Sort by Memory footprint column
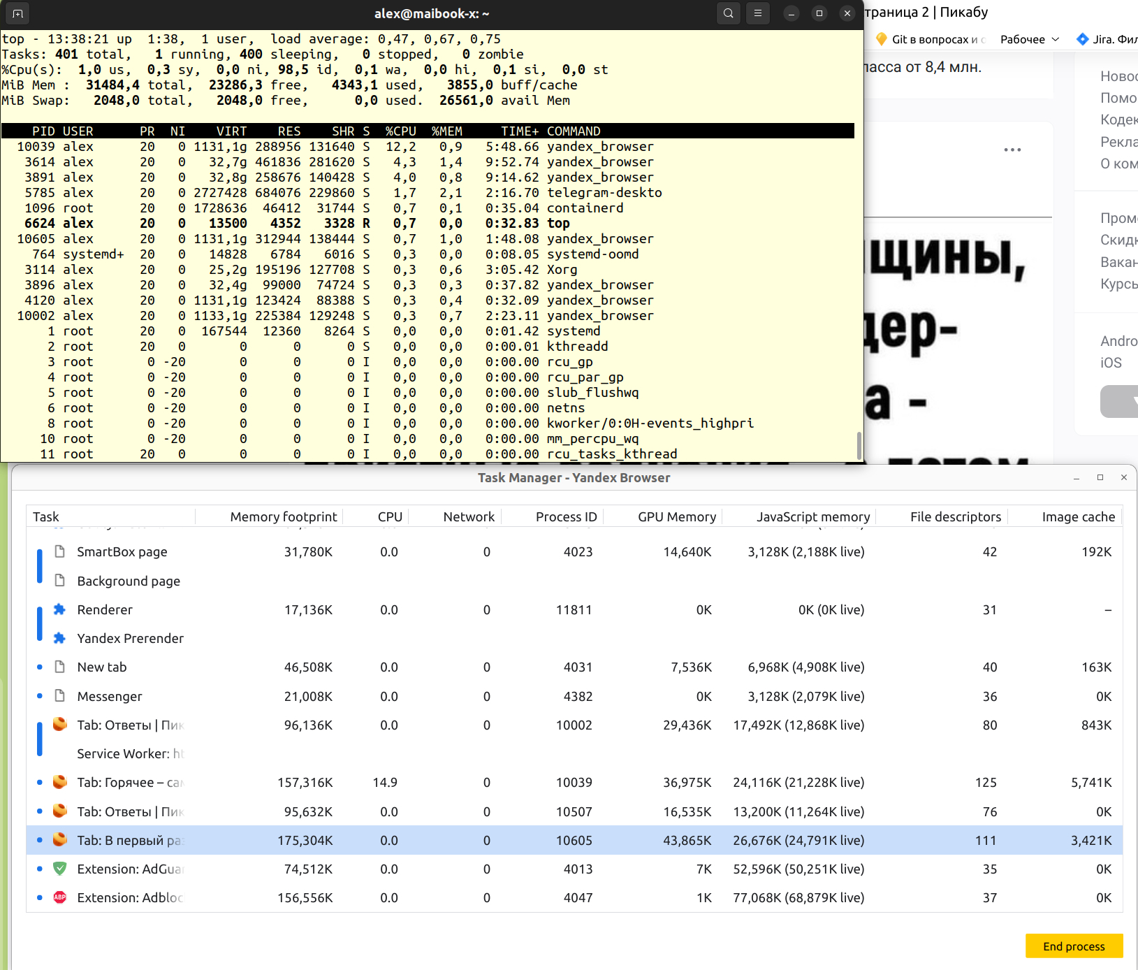 tap(284, 516)
